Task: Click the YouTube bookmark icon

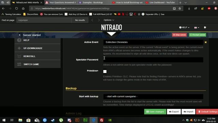Action: [x=119, y=14]
